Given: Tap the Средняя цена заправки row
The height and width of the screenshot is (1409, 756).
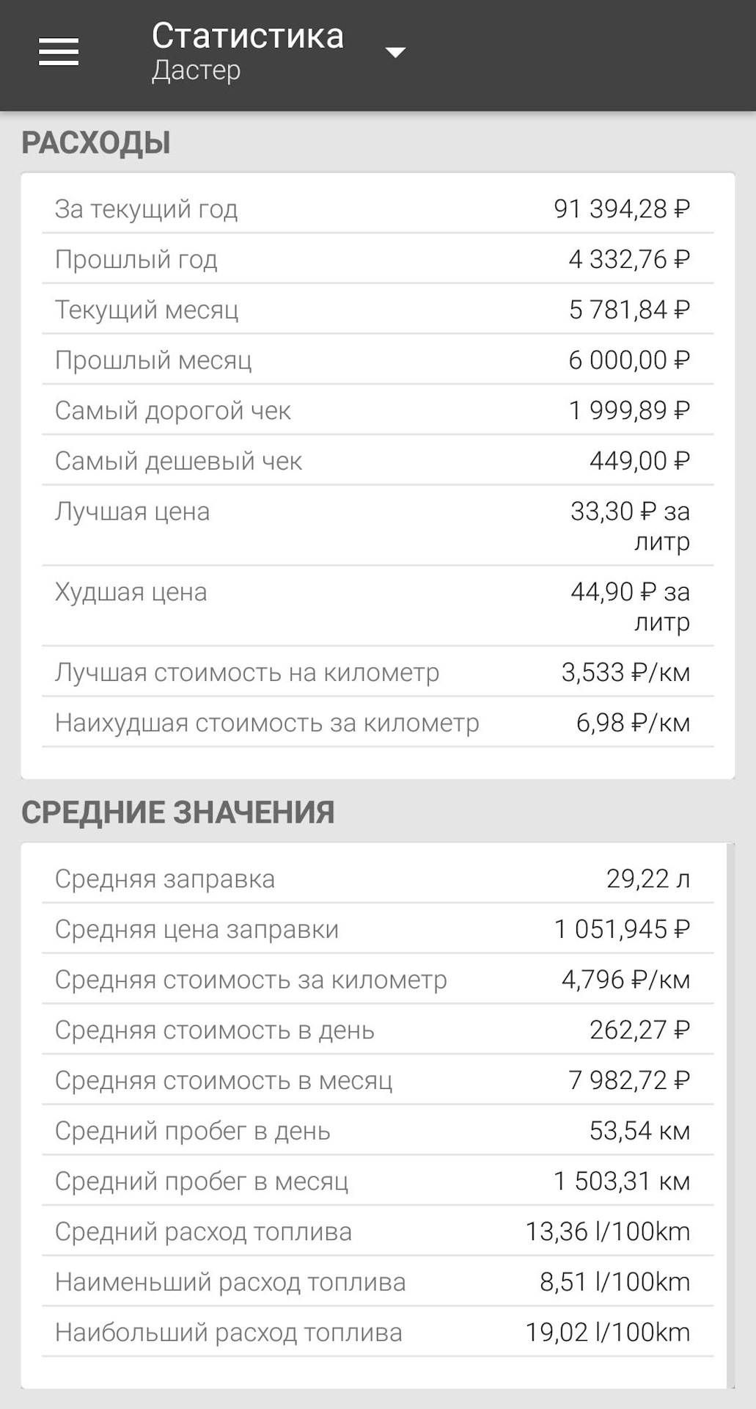Looking at the screenshot, I should point(377,930).
